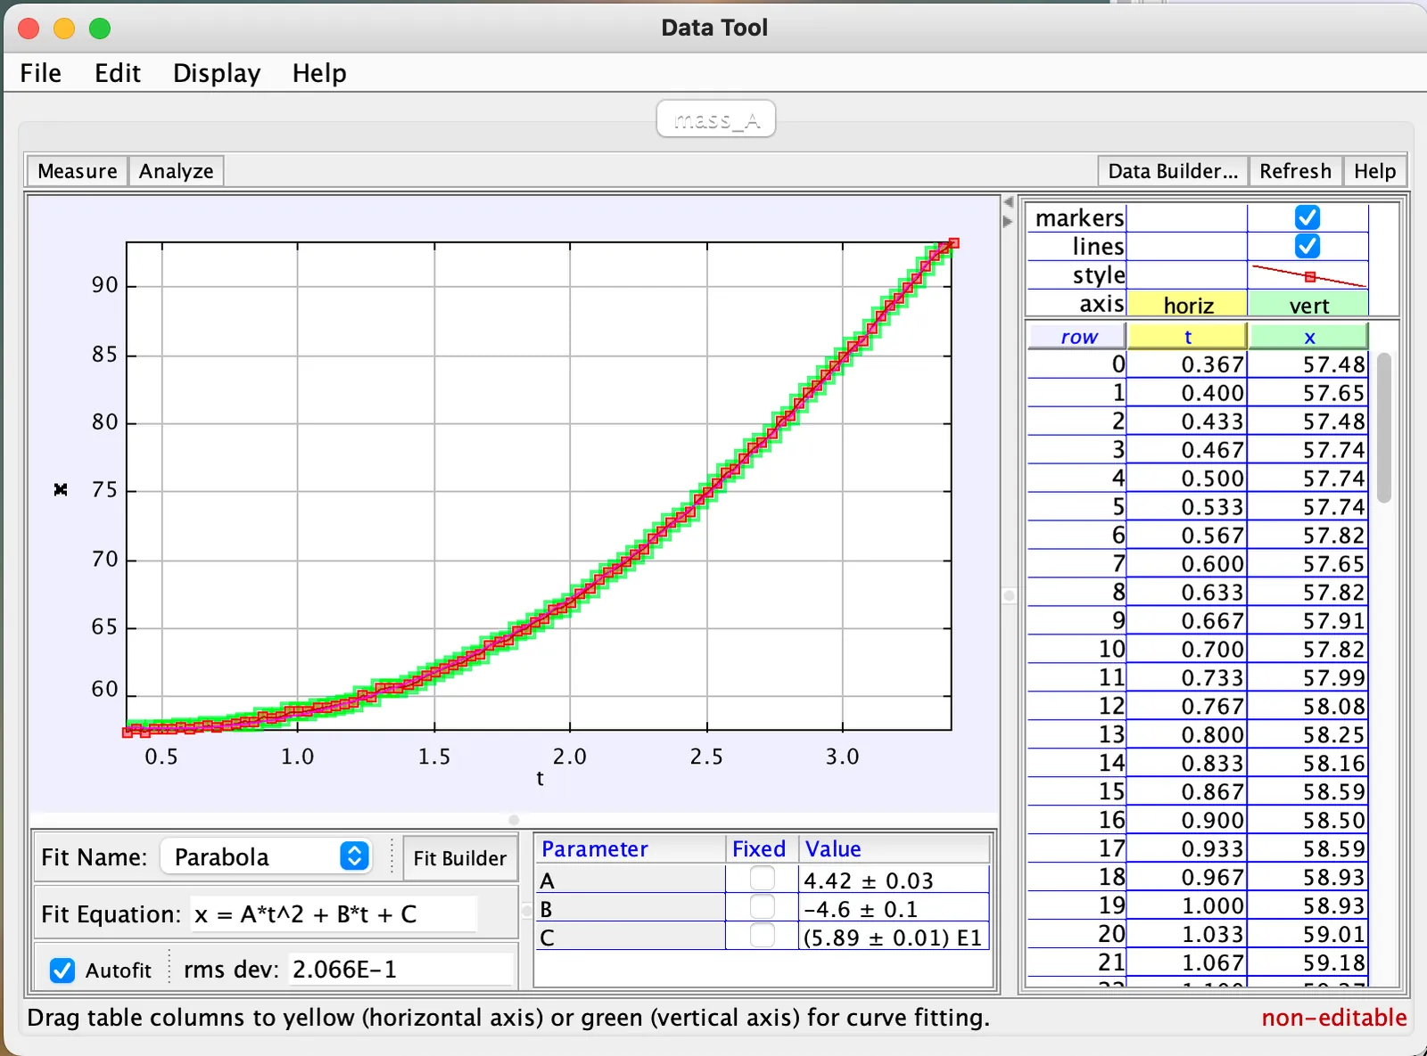Click the Fixed column header
This screenshot has width=1427, height=1056.
coord(762,849)
